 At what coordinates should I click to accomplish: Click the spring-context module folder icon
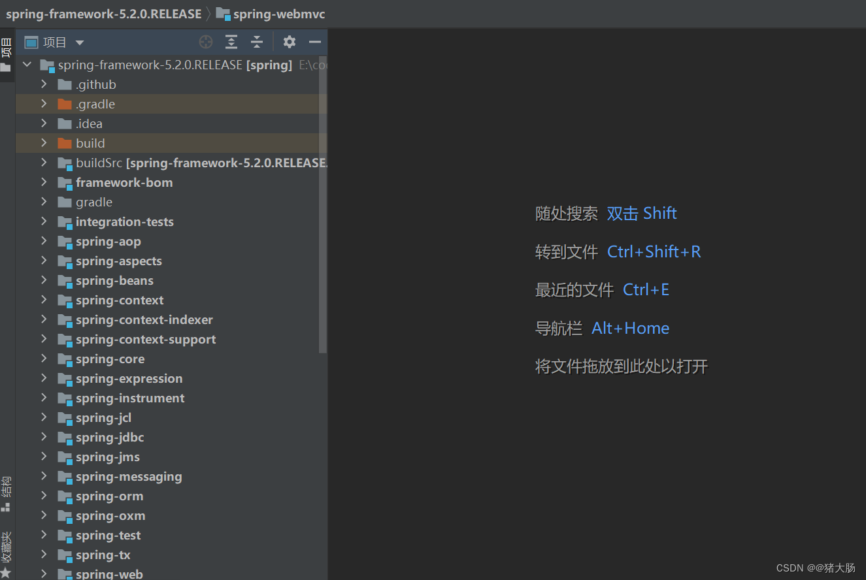click(64, 300)
